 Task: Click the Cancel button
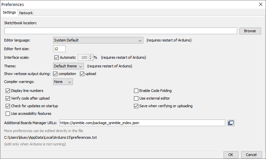tap(251, 155)
